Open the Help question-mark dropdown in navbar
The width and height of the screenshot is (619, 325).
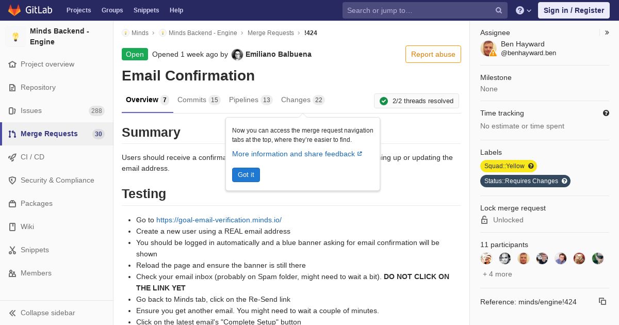click(524, 10)
